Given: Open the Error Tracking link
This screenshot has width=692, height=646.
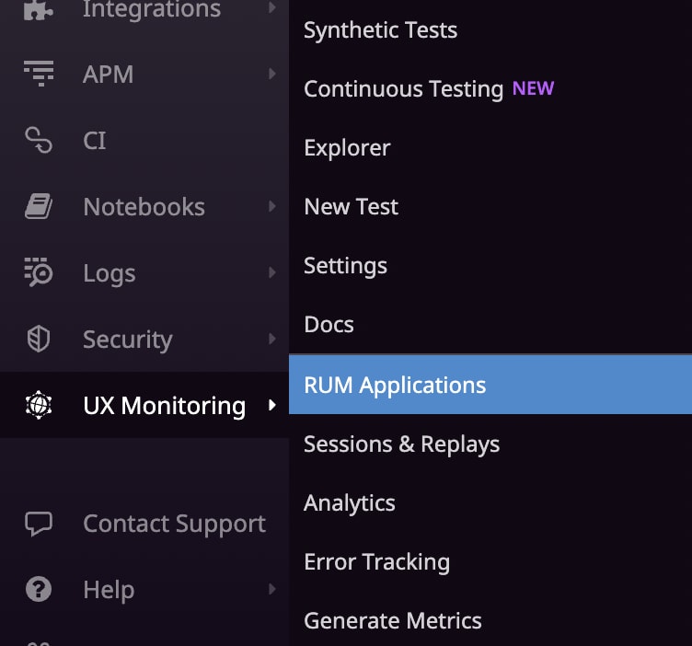Looking at the screenshot, I should [x=376, y=561].
